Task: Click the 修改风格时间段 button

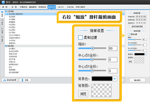Action: tap(137, 27)
